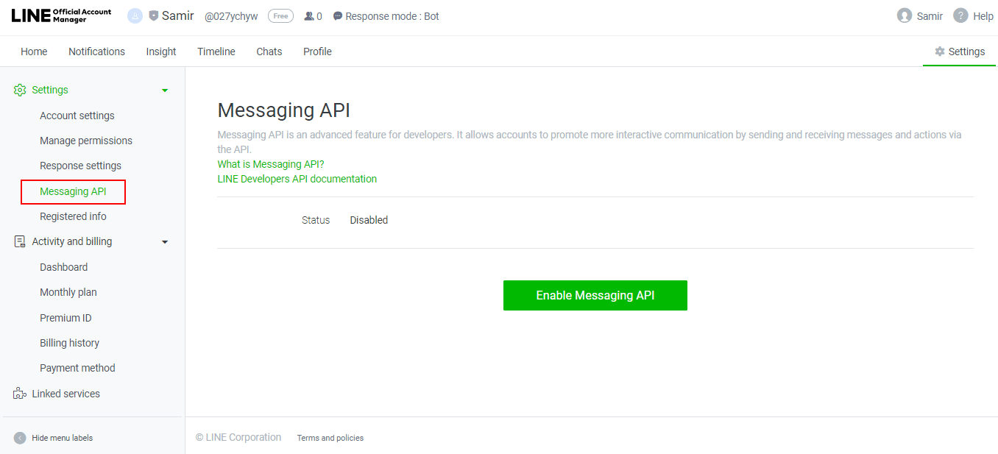The height and width of the screenshot is (454, 998).
Task: Select the Linked services puzzle icon
Action: pyautogui.click(x=18, y=393)
